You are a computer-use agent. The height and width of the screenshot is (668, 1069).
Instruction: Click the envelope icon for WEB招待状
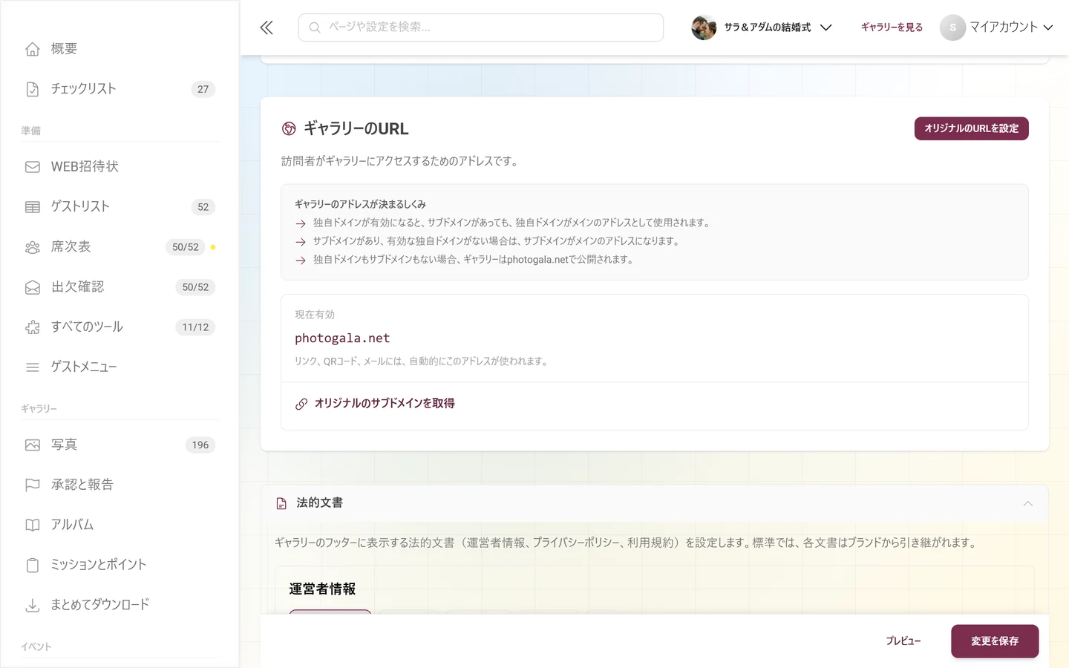coord(33,167)
